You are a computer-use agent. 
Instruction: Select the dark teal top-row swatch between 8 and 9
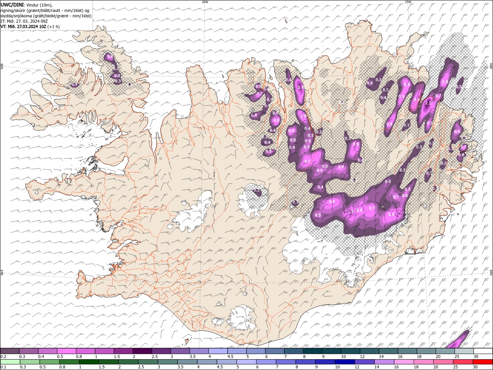[x=312, y=351]
